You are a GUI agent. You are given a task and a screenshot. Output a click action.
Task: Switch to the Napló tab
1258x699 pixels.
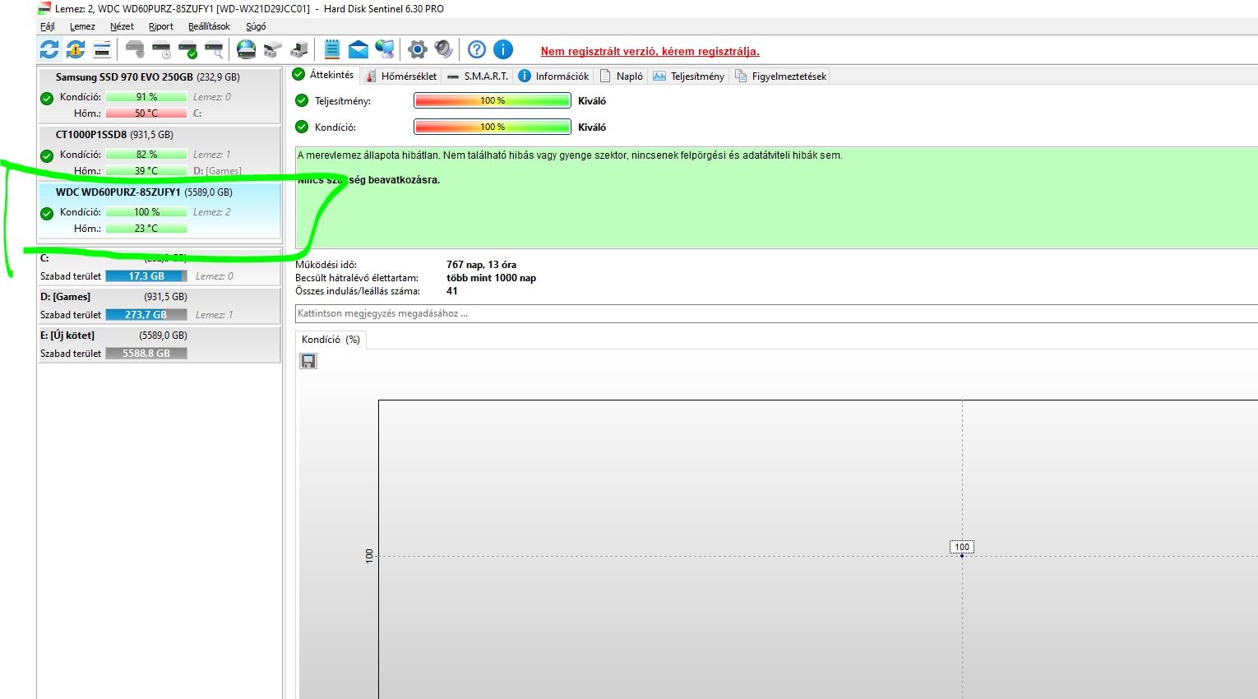coord(622,76)
